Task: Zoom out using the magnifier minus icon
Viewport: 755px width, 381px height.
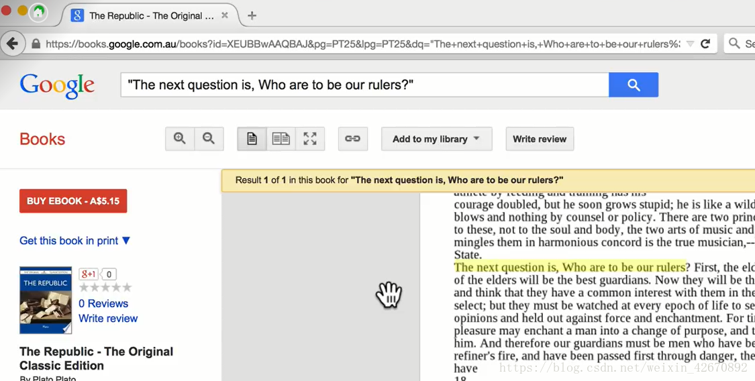Action: 209,139
